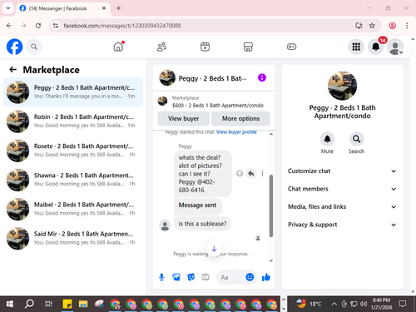Viewport: 416px width, 312px height.
Task: Click the 'Message sent' bubble
Action: (197, 206)
